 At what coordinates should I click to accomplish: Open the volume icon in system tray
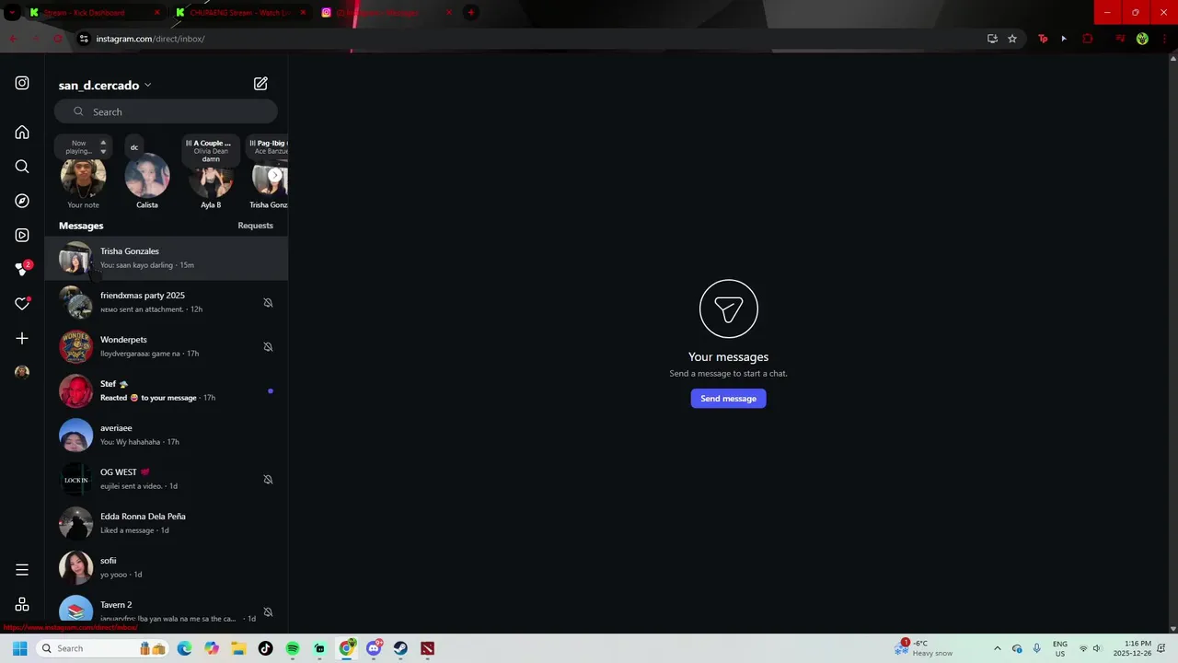tap(1097, 648)
